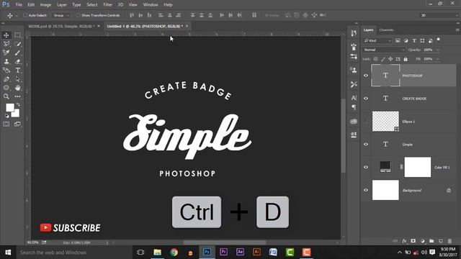Screen dimensions: 461x259
Task: Add layer mask icon at panel bottom
Action: 413,241
